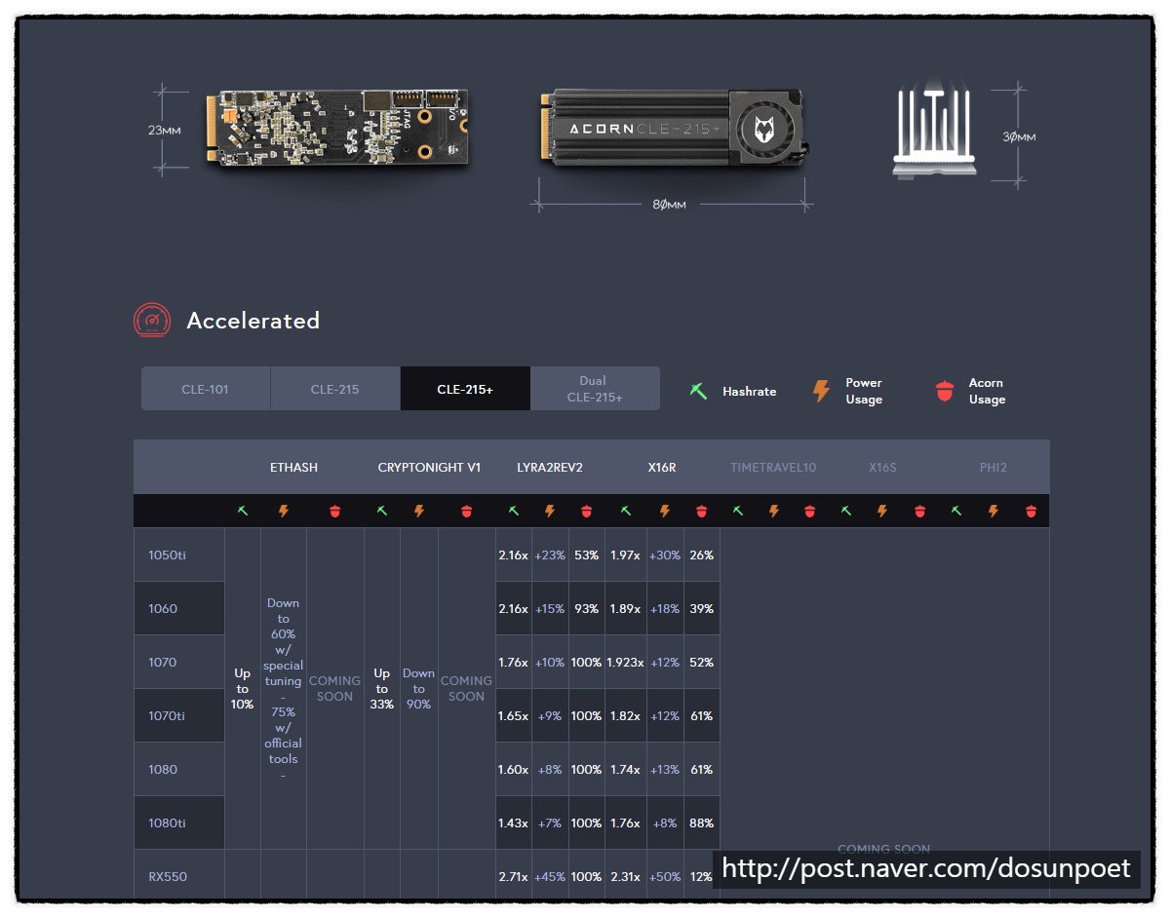Click the power bolt under LYRA2REV2
Viewport: 1170px width, 918px height.
tap(550, 511)
